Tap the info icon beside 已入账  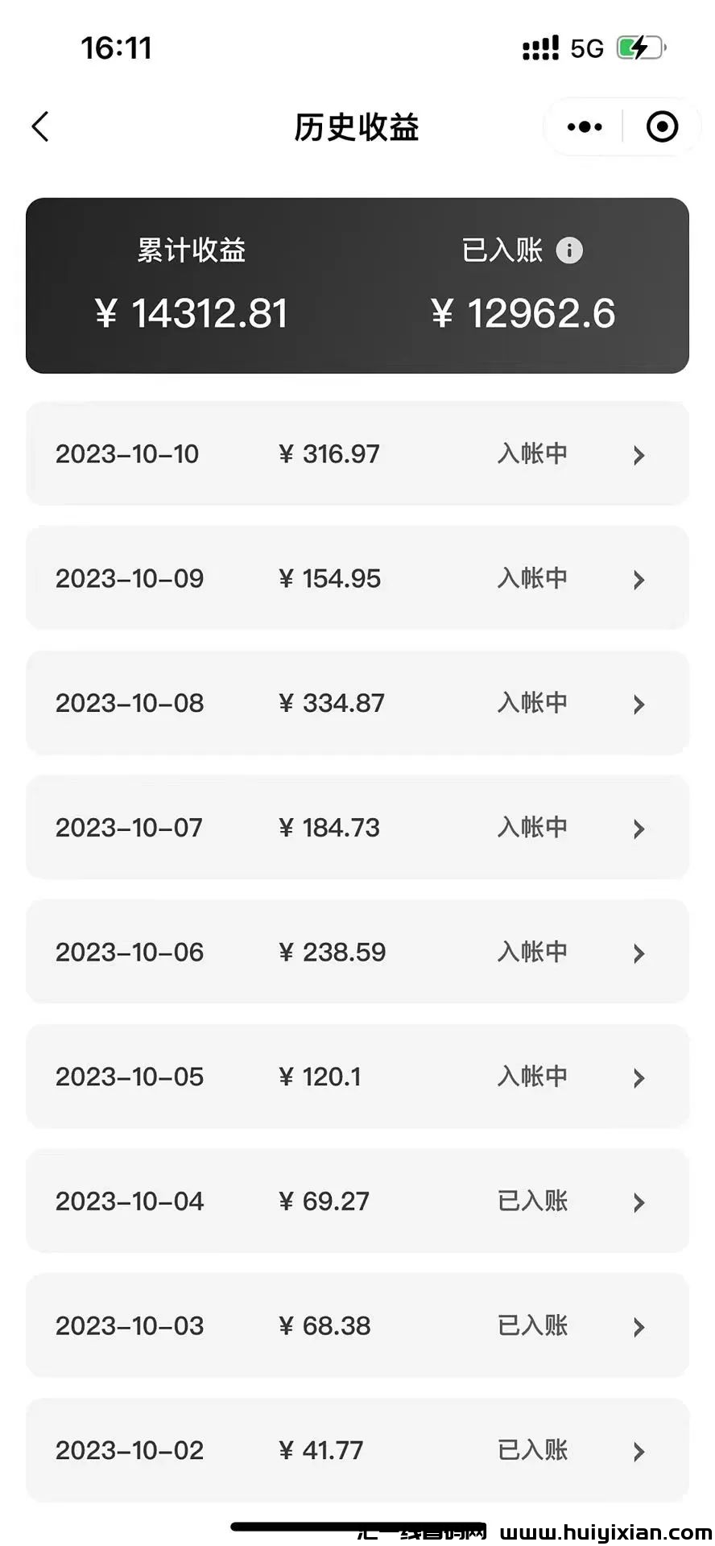click(x=569, y=250)
